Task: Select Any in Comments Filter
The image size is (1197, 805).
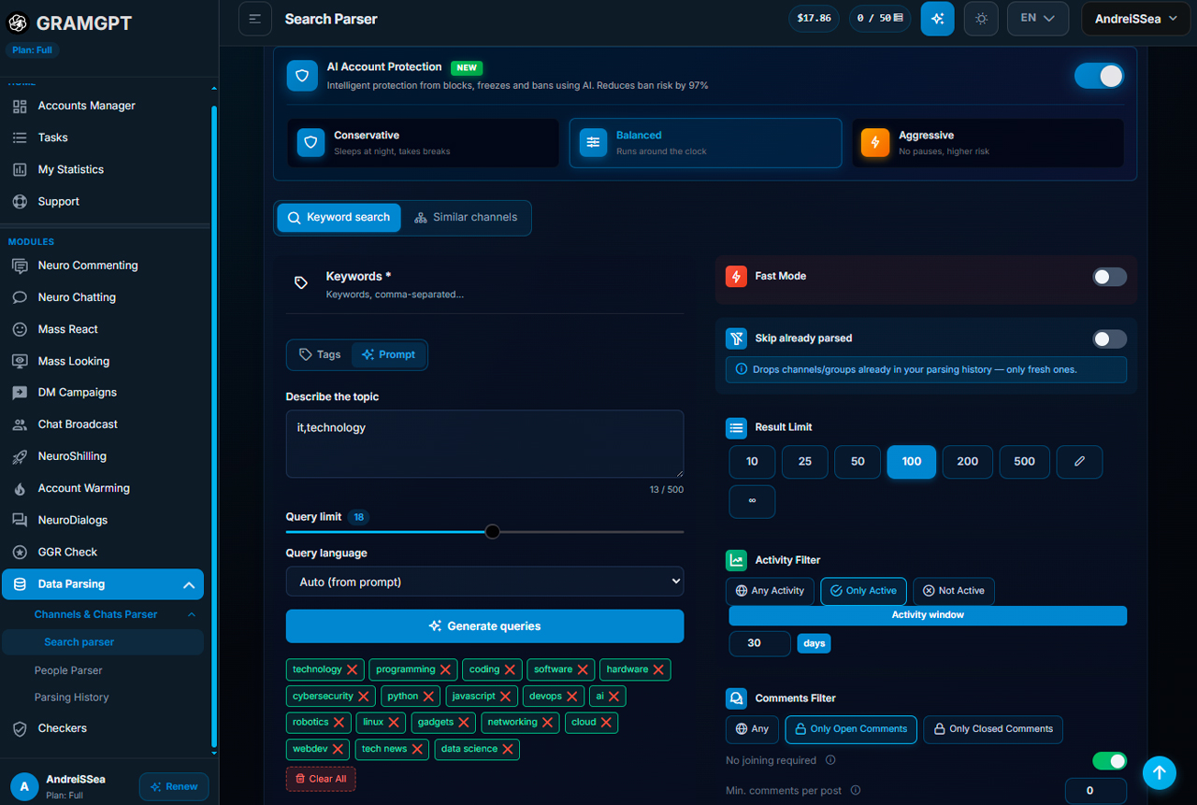Action: [753, 729]
